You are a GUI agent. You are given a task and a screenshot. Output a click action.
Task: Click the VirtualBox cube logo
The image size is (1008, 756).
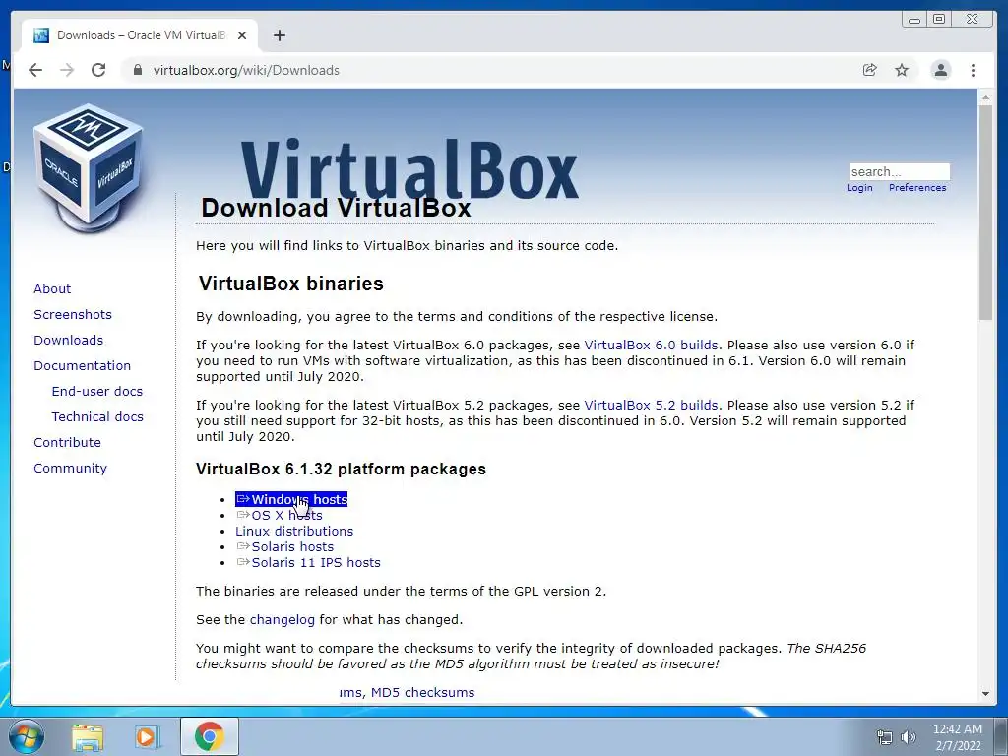click(x=88, y=167)
